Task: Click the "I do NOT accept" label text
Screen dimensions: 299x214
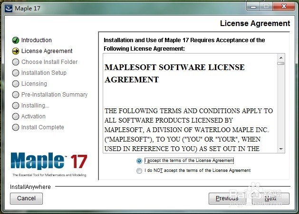Action: tap(198, 170)
